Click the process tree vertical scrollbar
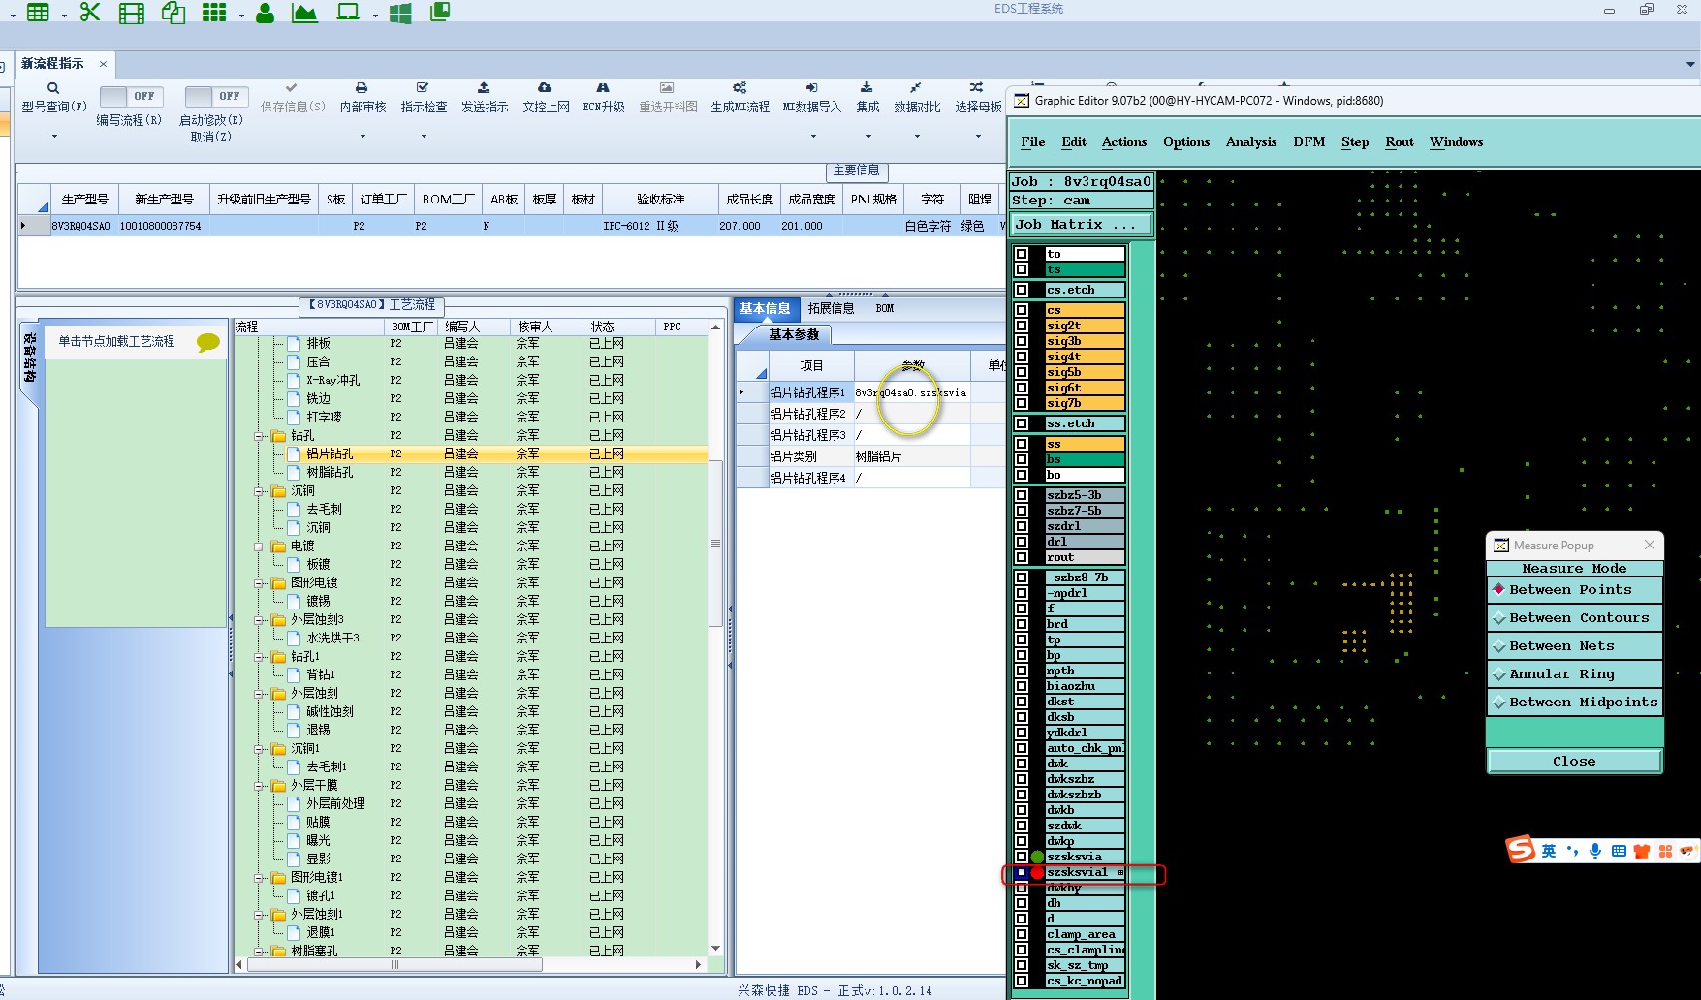Viewport: 1701px width, 1000px height. pos(715,543)
